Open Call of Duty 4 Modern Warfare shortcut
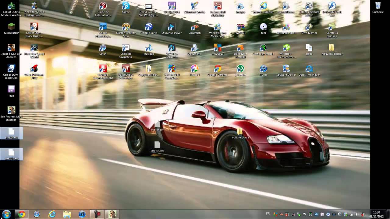 [x=11, y=9]
